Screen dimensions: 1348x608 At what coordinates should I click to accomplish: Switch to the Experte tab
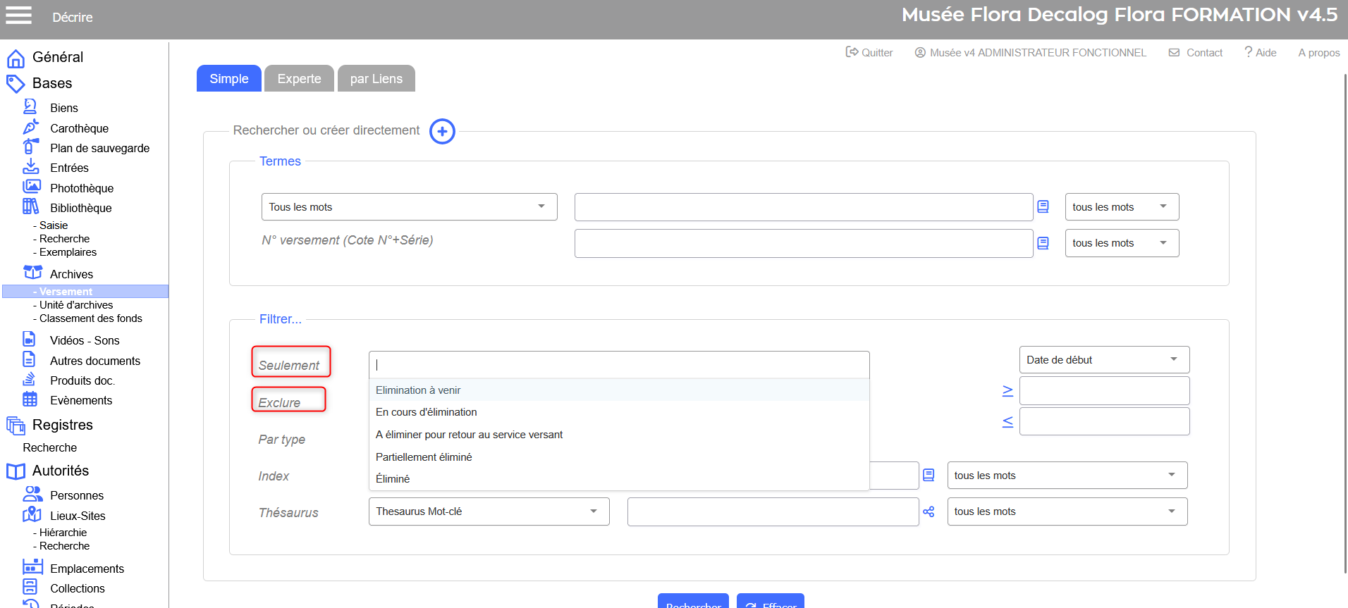coord(299,79)
